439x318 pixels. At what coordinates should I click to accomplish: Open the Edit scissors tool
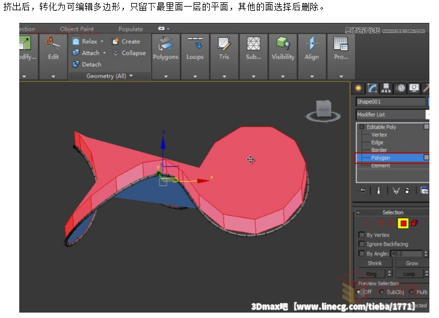[x=53, y=48]
